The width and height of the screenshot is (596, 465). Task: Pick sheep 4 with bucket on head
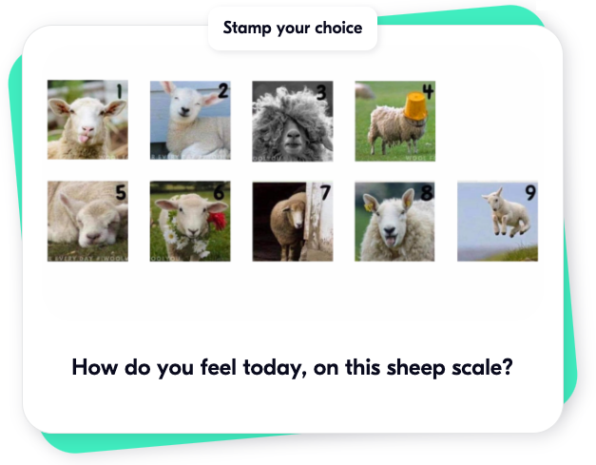tap(394, 121)
